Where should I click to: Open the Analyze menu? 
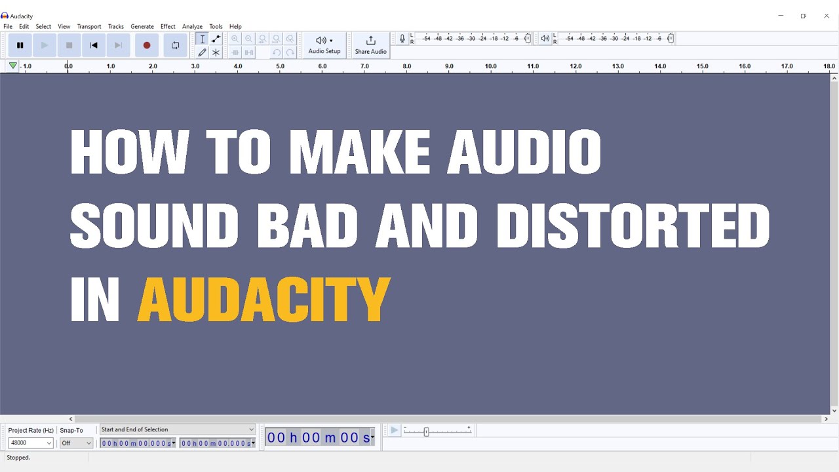[x=192, y=27]
